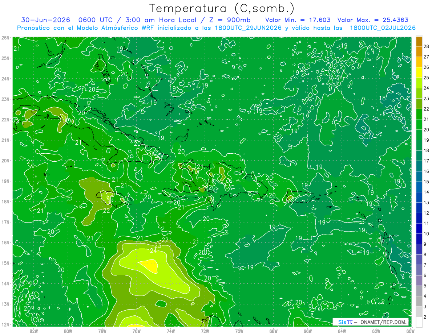Screen dimensions: 436x336
Task: Click the colorbar scale label "28"
Action: (x=427, y=46)
